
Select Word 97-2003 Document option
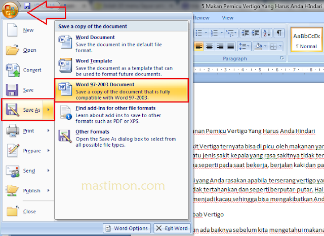point(121,90)
